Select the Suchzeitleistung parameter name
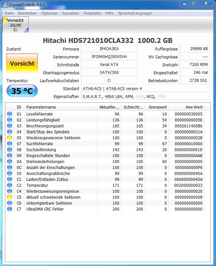This screenshot has width=216, height=266. click(x=41, y=150)
